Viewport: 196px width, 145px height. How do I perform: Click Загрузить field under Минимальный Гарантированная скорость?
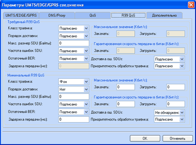pos(175,104)
